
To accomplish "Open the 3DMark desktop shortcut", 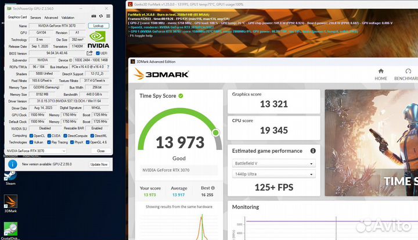I will 10,204.
